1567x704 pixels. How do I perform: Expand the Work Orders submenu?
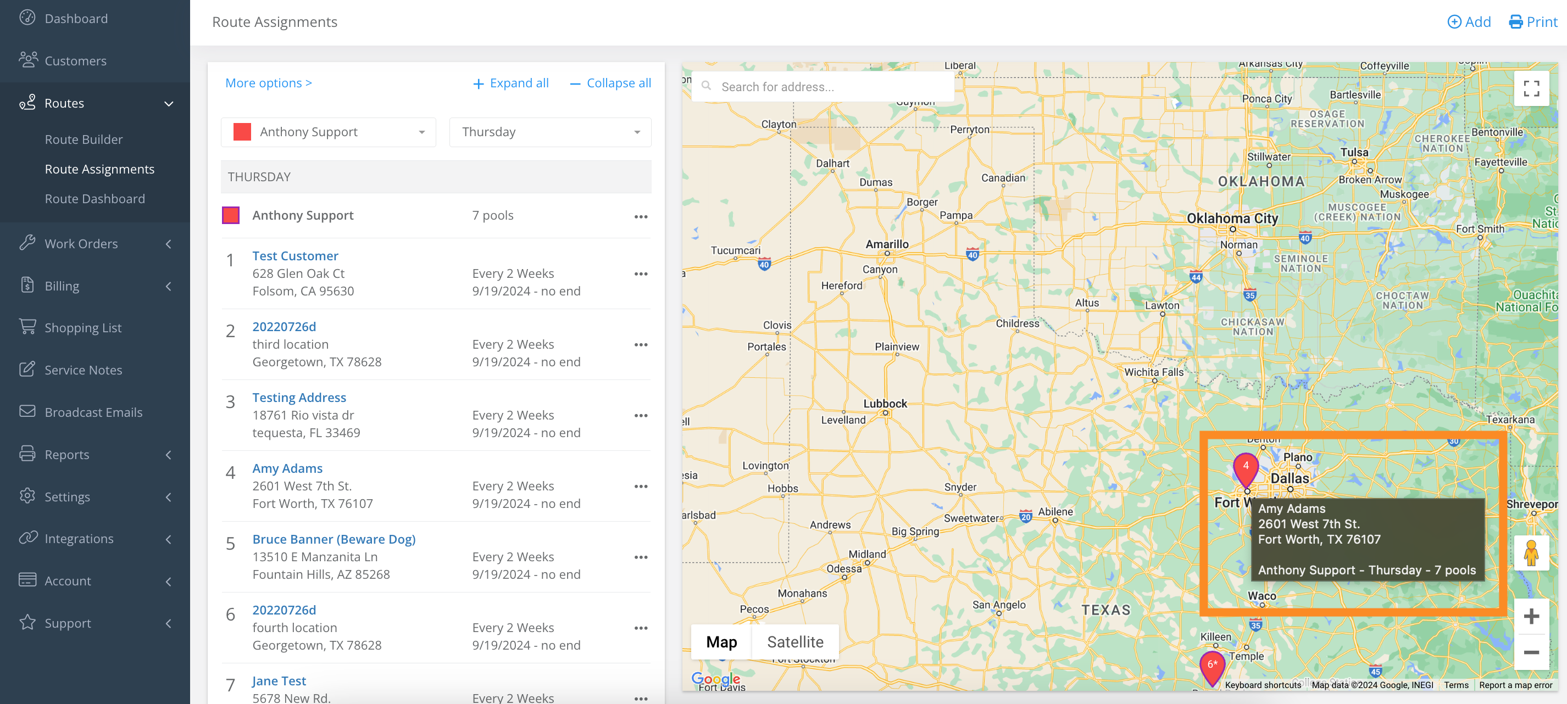point(169,244)
